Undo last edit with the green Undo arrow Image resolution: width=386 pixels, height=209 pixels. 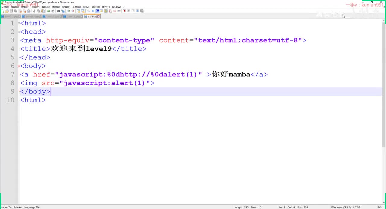(x=48, y=11)
